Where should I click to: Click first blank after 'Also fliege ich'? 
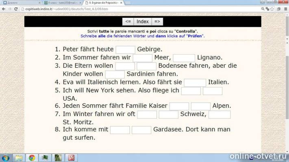pyautogui.click(x=191, y=91)
